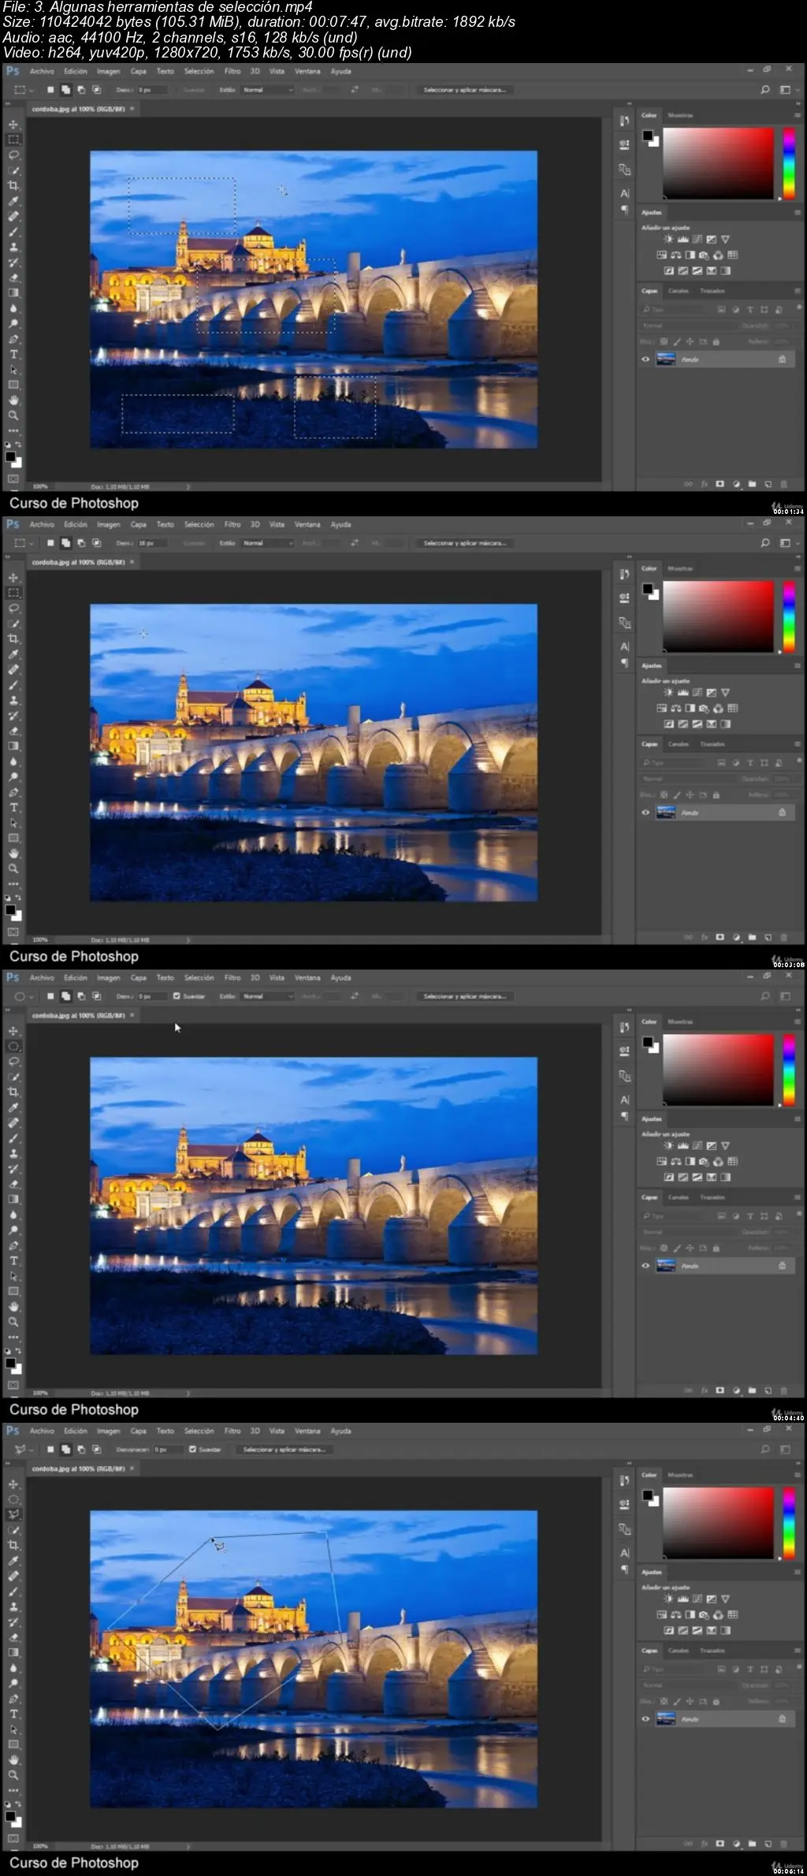Hide the Fondo layer in the 00:04:40 frame
Image resolution: width=807 pixels, height=1876 pixels.
[x=645, y=1266]
